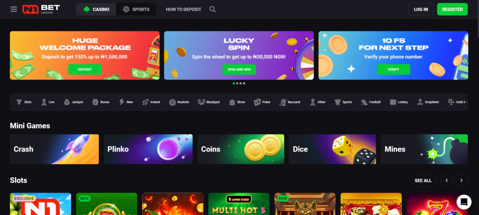Show next slots with right chevron
This screenshot has width=479, height=215.
tap(461, 180)
